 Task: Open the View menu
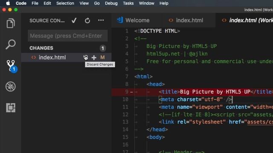[x=84, y=3]
